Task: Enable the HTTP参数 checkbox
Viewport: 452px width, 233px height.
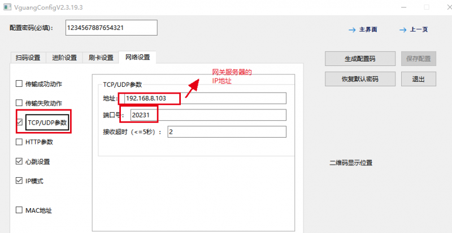Action: (20, 142)
